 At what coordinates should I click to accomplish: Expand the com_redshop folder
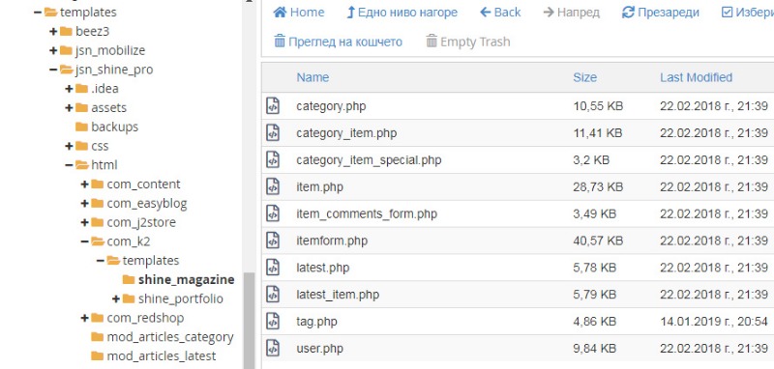[x=84, y=318]
